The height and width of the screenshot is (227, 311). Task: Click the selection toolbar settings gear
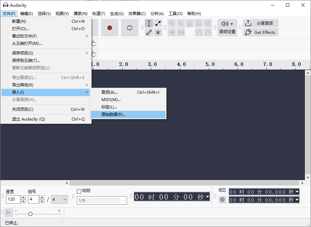click(222, 200)
